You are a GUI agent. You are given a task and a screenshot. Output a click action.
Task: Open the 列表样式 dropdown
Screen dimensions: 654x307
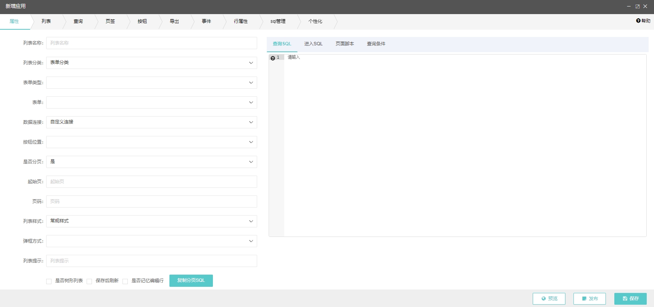click(x=151, y=221)
